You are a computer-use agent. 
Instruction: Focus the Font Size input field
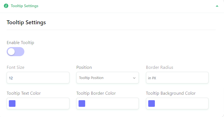click(38, 78)
